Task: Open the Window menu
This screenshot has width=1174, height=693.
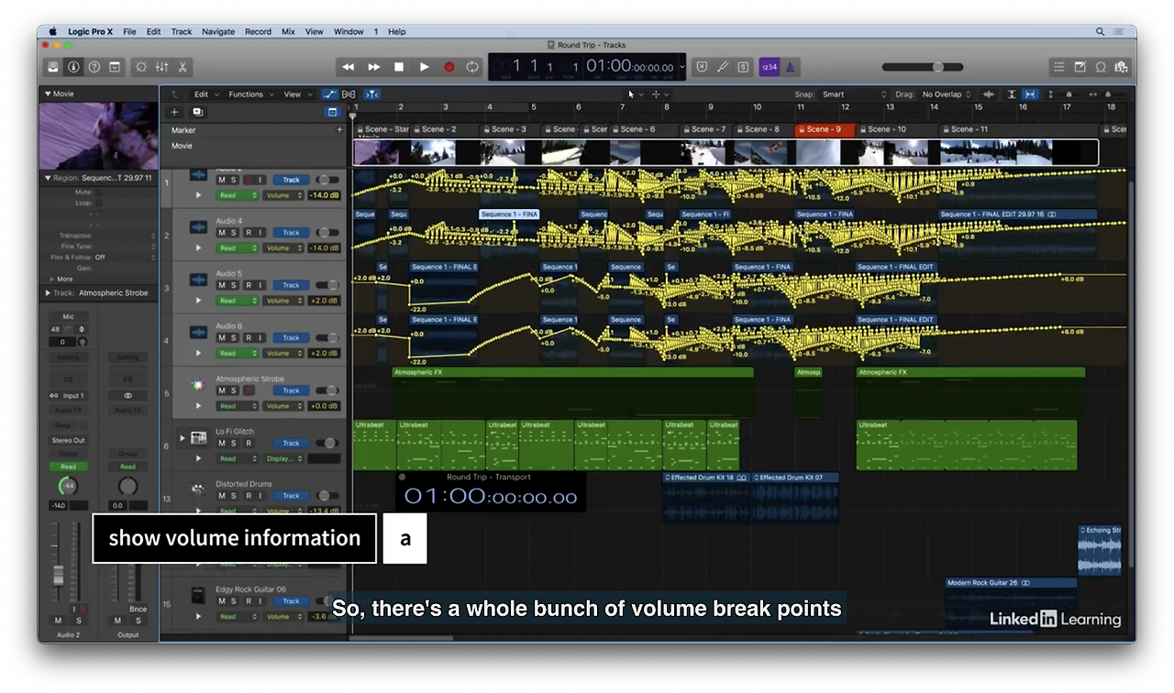Action: tap(349, 31)
